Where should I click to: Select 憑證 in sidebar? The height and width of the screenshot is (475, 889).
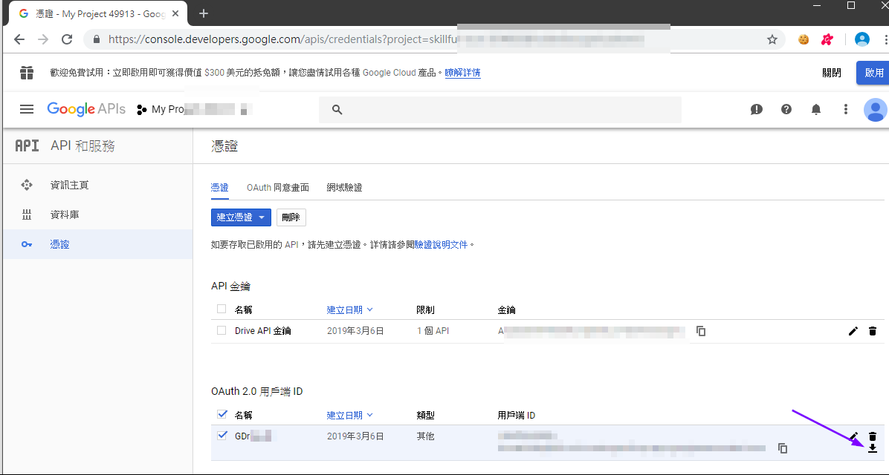pyautogui.click(x=98, y=244)
